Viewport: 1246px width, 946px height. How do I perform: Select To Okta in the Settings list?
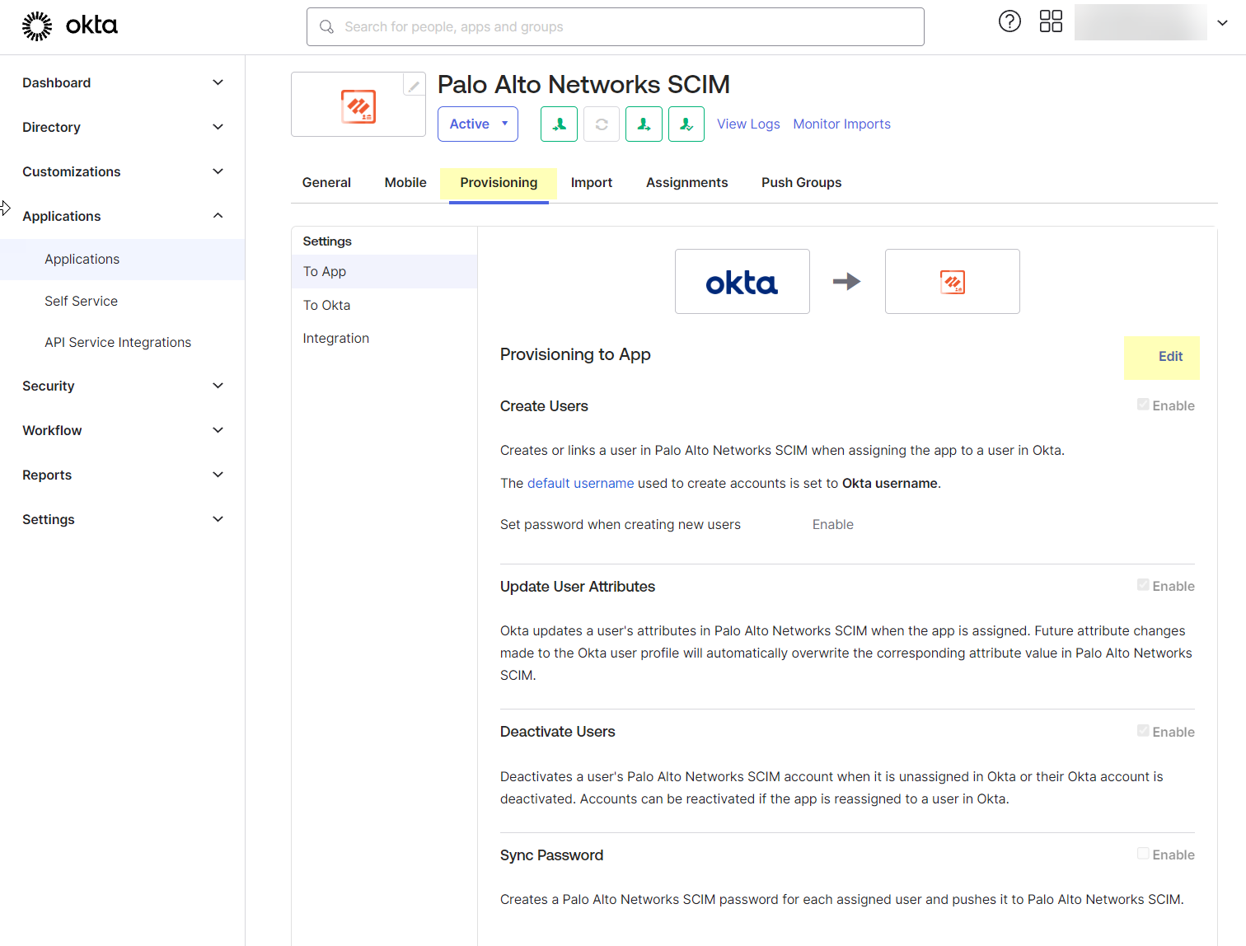click(326, 305)
